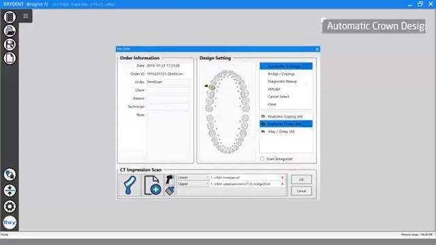This screenshot has height=245, width=436.
Task: Click the open project folder icon
Action: click(10, 31)
